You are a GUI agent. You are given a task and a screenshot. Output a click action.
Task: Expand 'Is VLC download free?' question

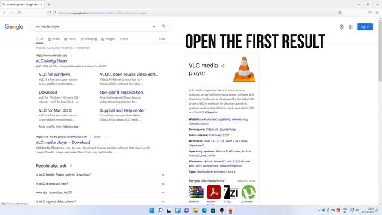pyautogui.click(x=100, y=184)
